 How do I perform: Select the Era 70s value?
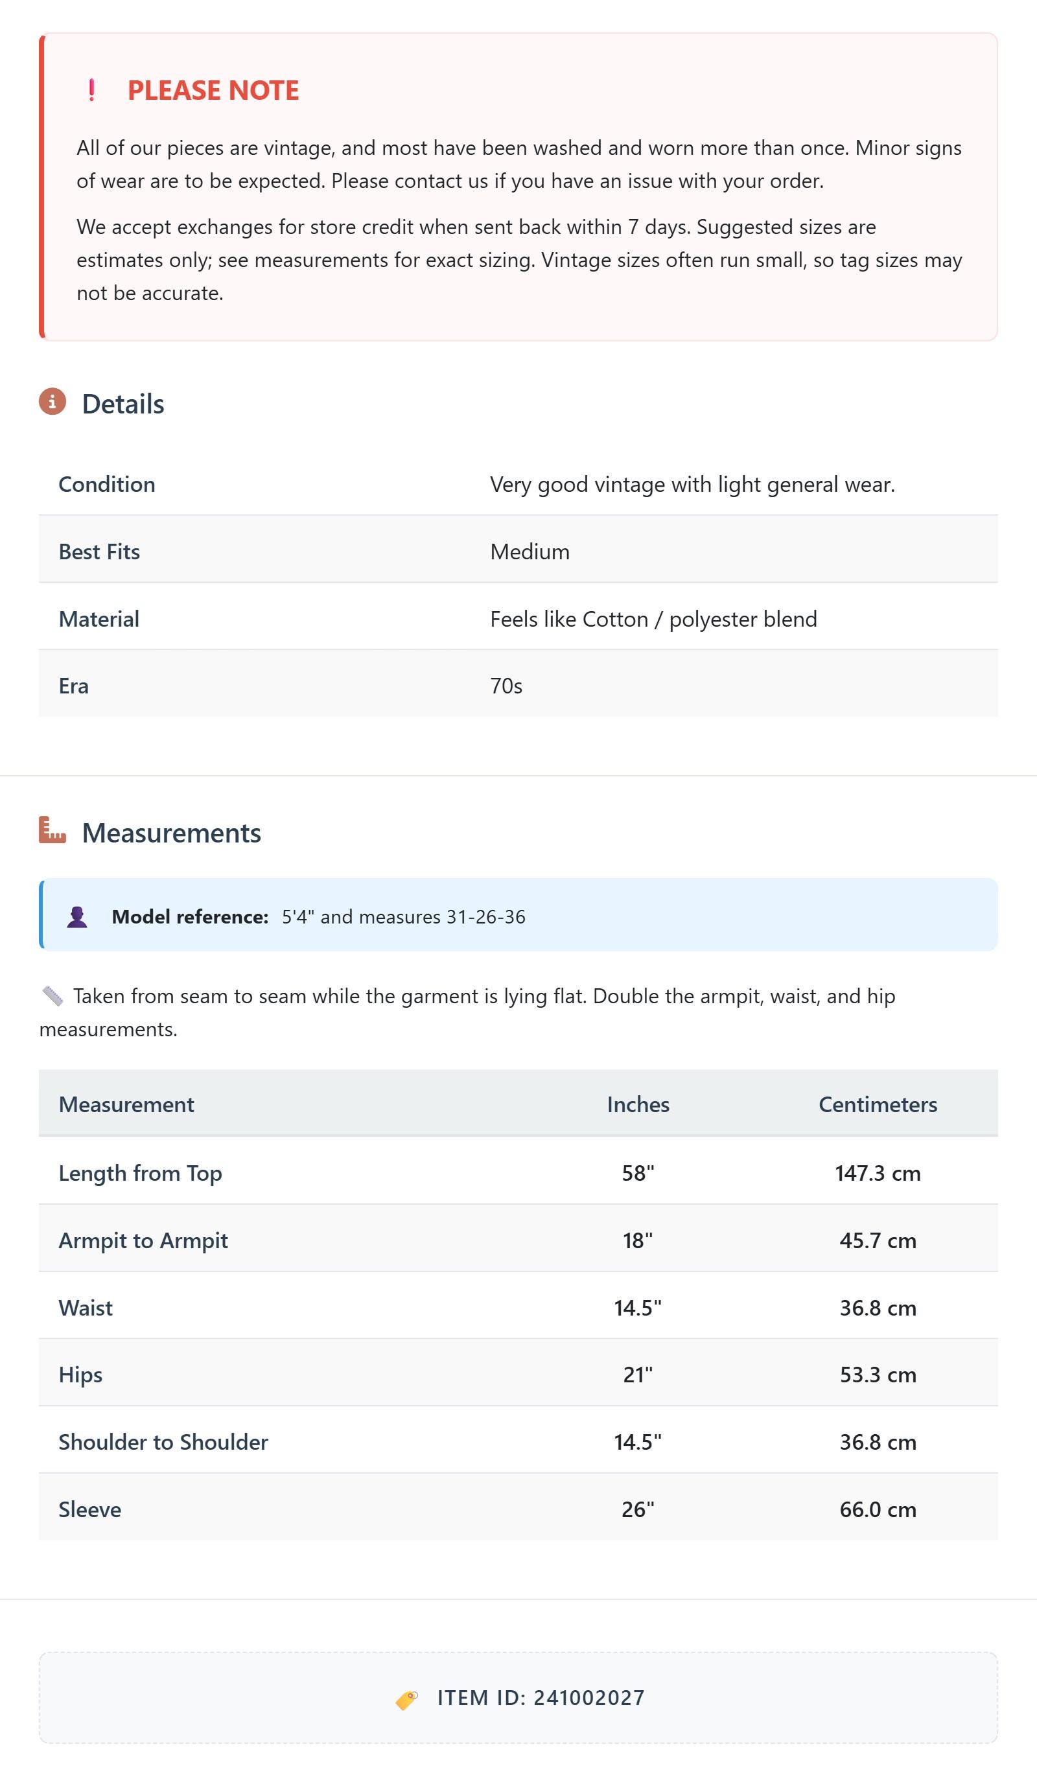coord(506,686)
